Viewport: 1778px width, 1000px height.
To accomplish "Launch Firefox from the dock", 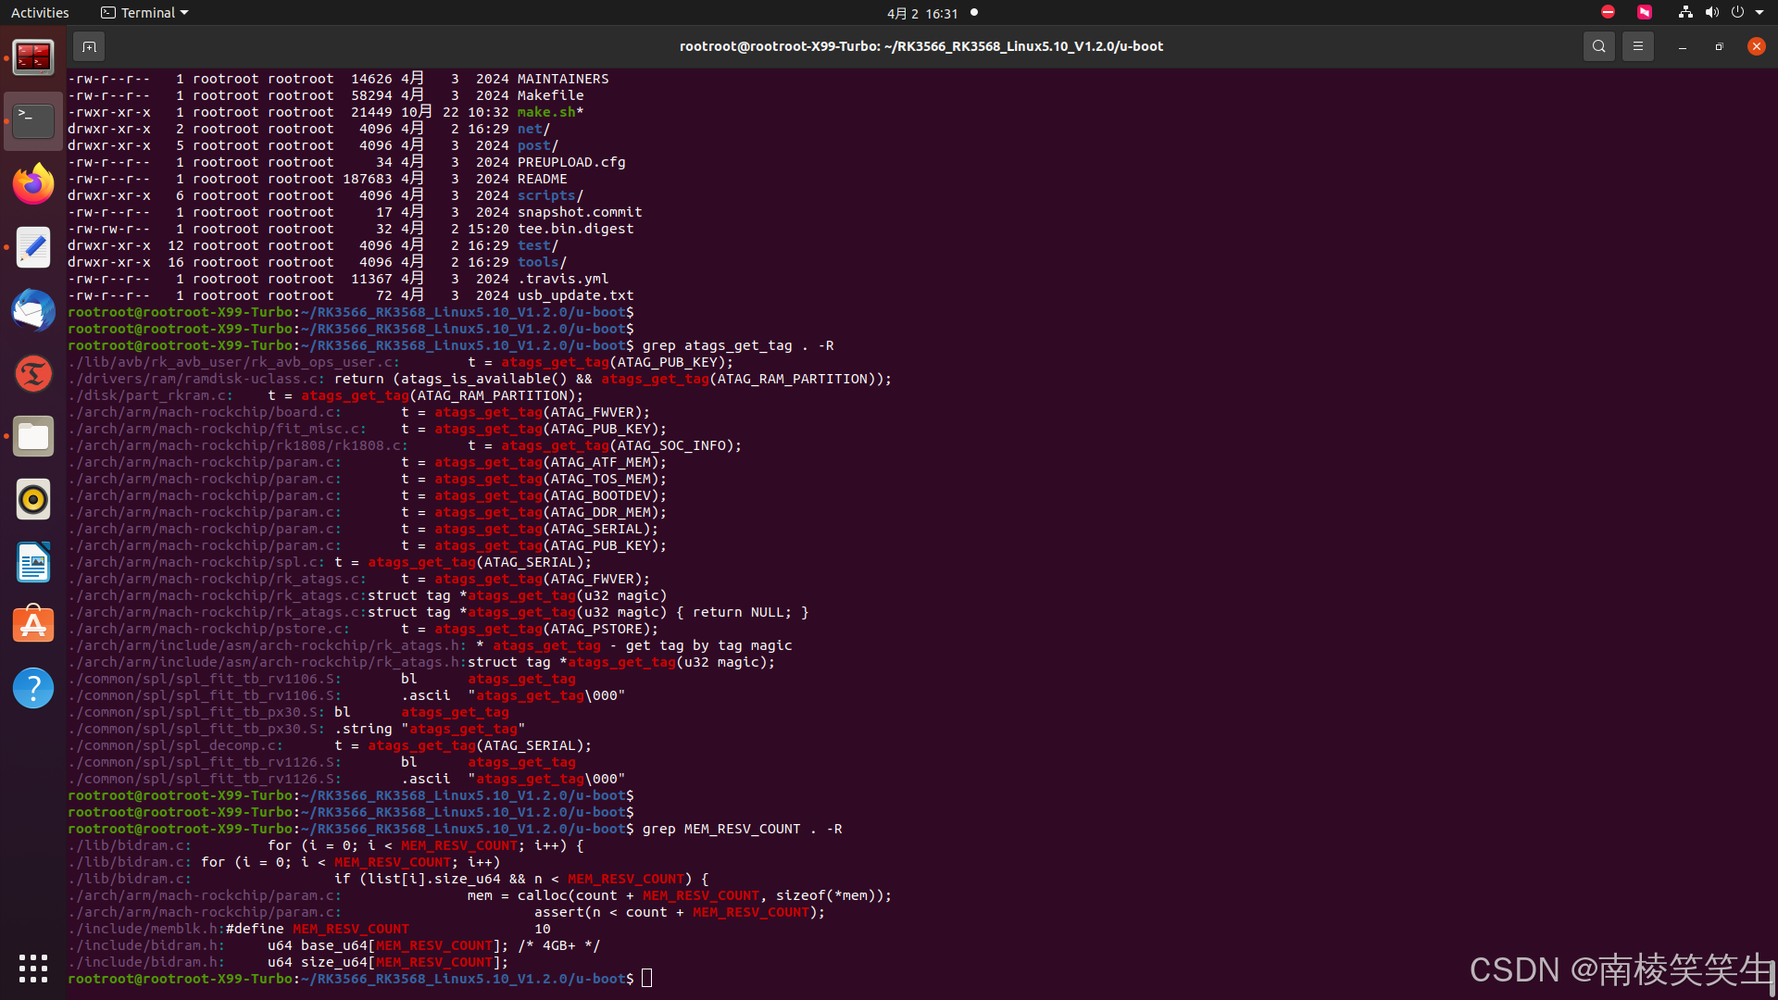I will (x=33, y=184).
